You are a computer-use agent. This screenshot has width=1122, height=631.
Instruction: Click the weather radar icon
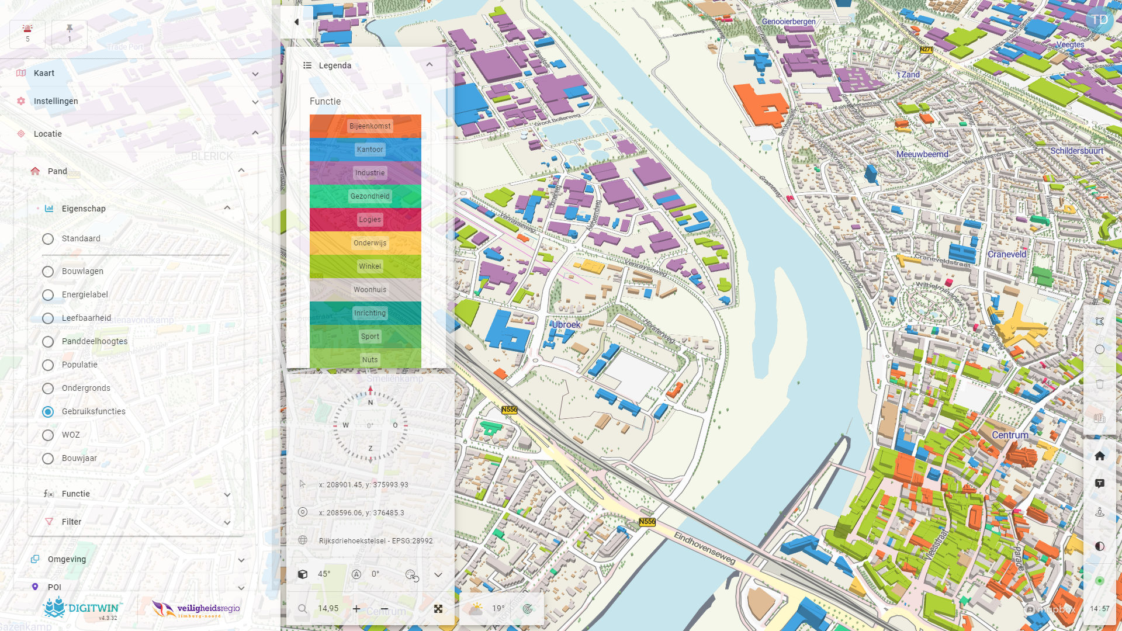click(527, 609)
